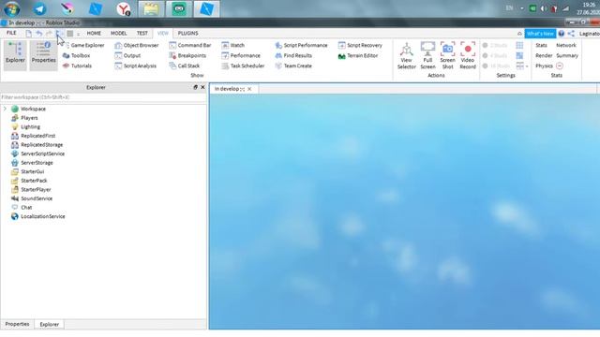This screenshot has height=337, width=600.
Task: Open the Toolbox panel
Action: [77, 55]
